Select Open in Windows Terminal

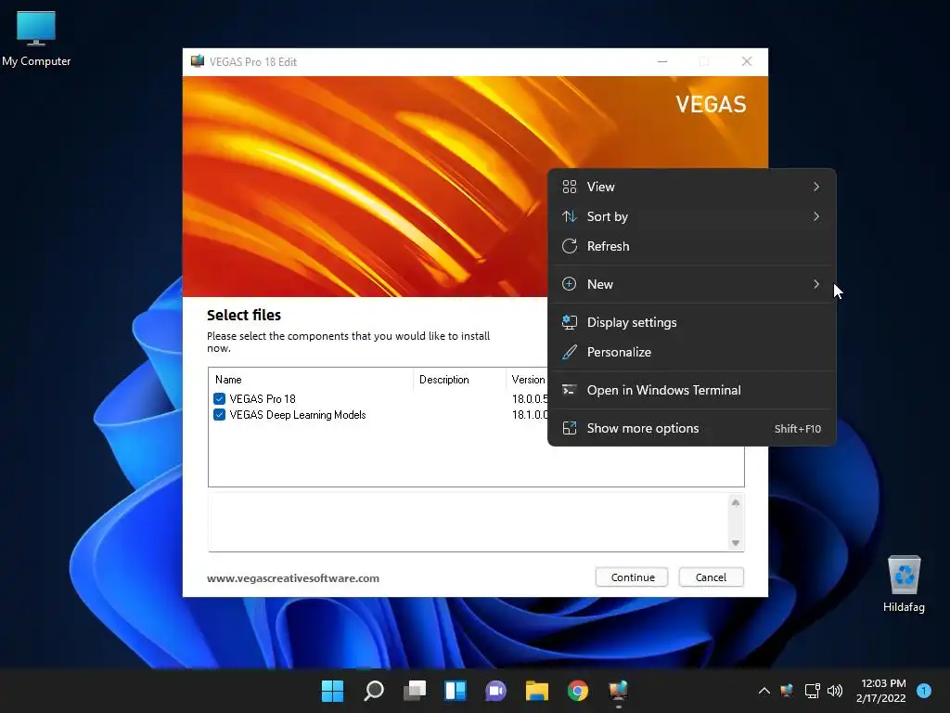[692, 391]
